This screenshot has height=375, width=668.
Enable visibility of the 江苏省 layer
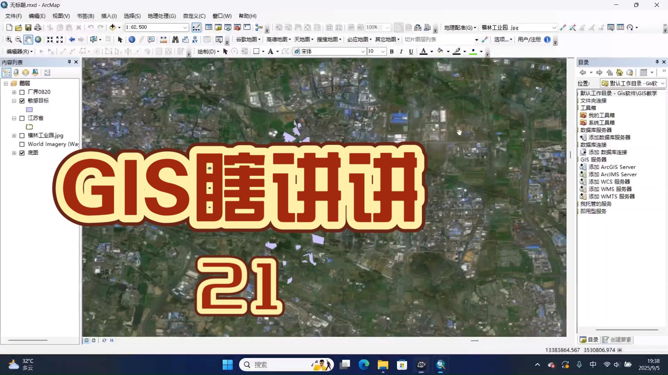tap(22, 118)
